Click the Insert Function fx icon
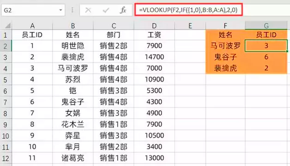Viewport: 290px width, 166px height. tap(123, 10)
